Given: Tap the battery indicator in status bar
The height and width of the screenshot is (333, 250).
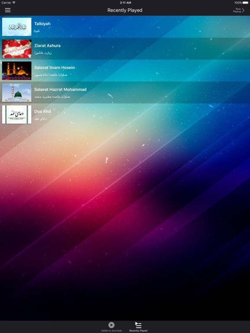Looking at the screenshot, I should [x=246, y=3].
